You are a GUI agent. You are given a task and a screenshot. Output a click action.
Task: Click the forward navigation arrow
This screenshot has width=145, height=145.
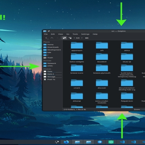point(58,38)
